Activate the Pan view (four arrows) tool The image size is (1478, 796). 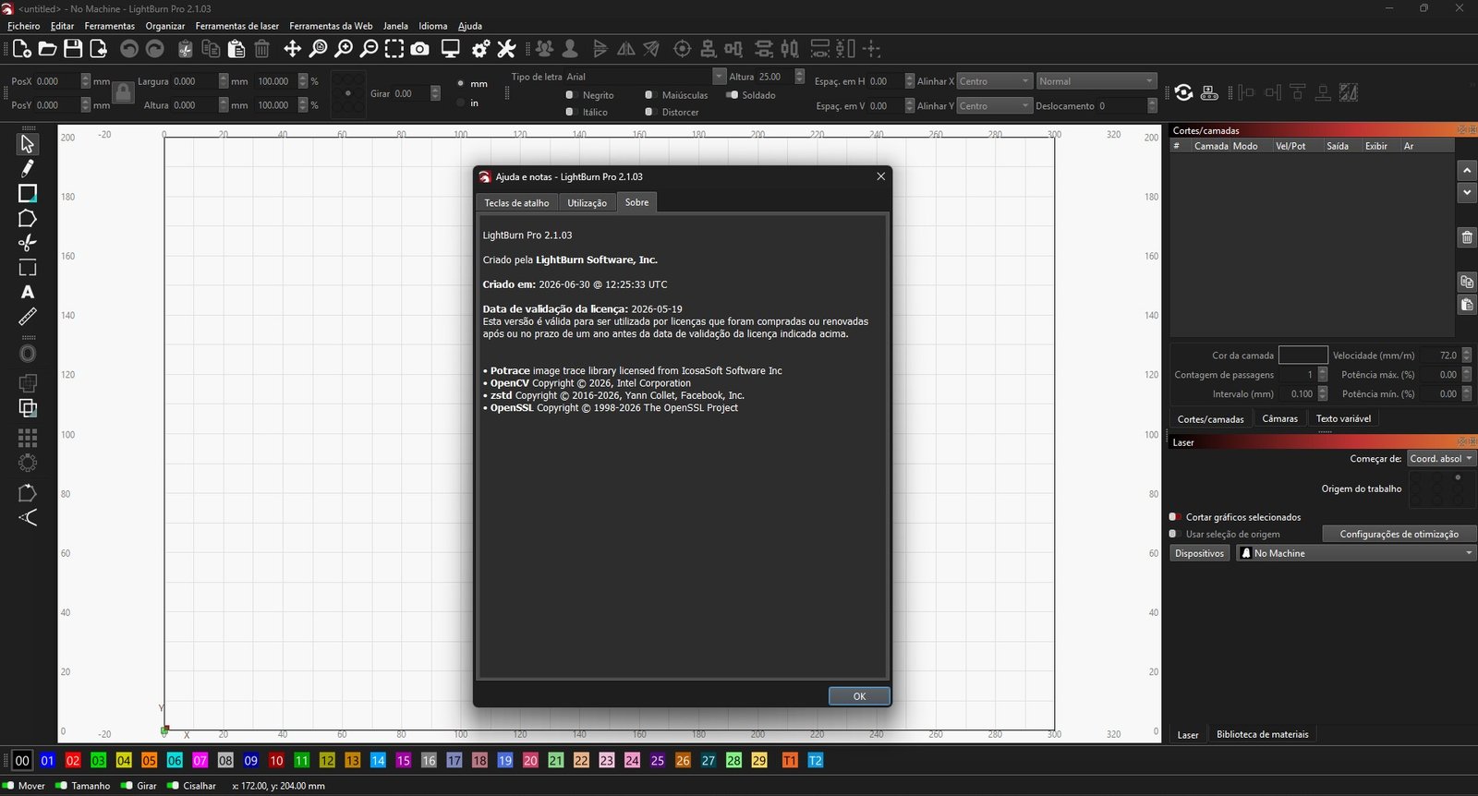[x=292, y=49]
